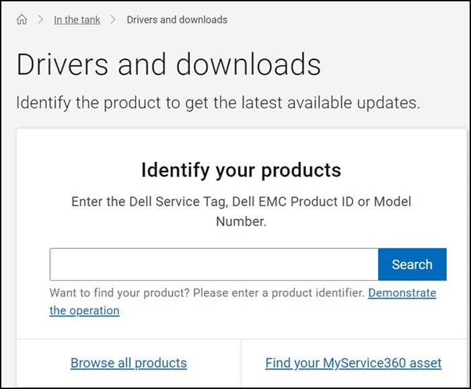Click the chevron before the Drivers and downloads breadcrumb
This screenshot has width=471, height=389.
[113, 20]
